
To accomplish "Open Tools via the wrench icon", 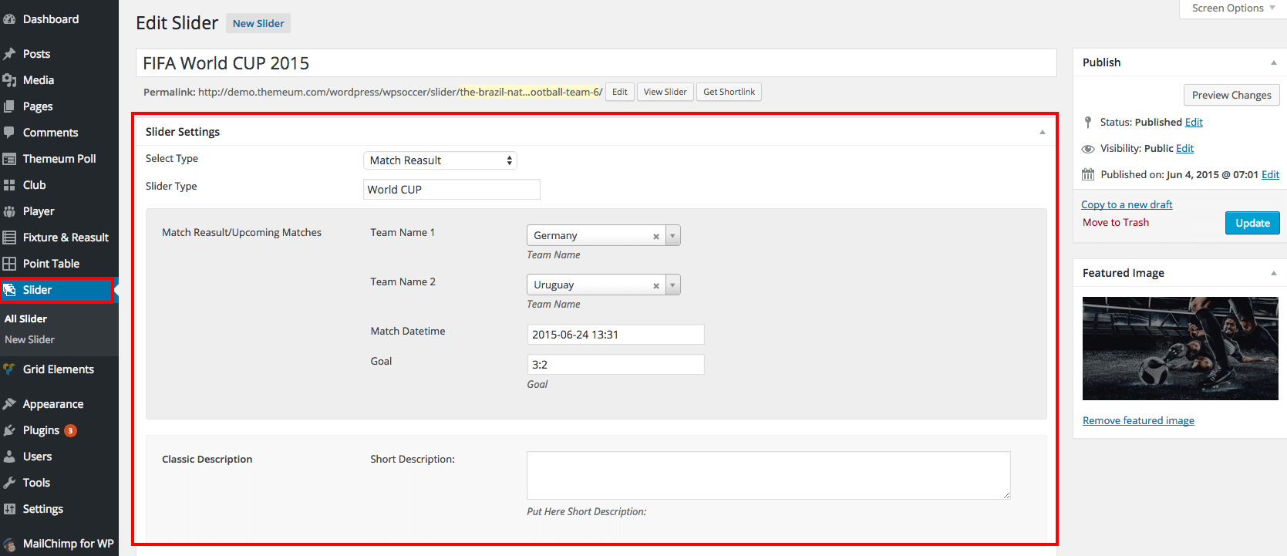I will (9, 483).
